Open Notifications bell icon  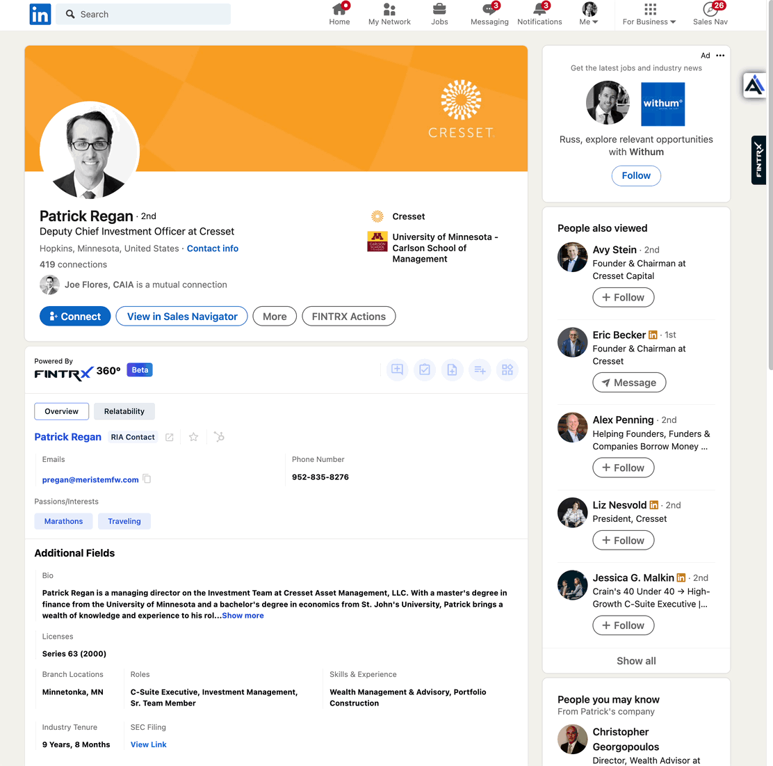point(540,9)
